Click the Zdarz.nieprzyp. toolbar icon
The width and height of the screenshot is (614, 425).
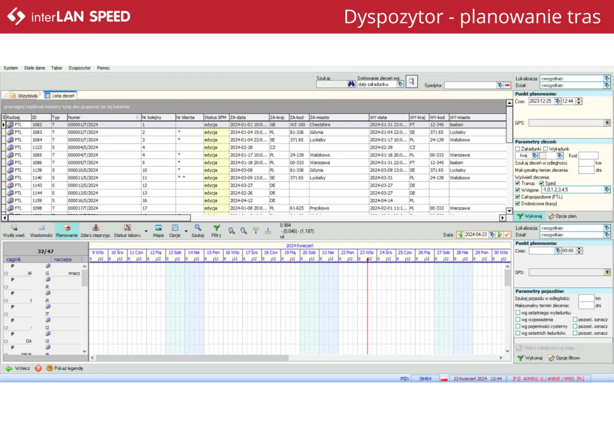coord(95,228)
